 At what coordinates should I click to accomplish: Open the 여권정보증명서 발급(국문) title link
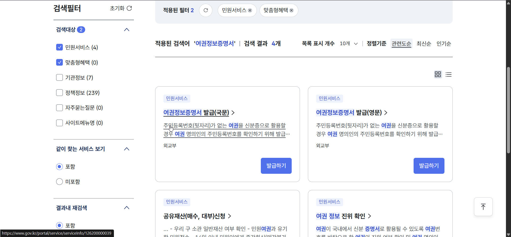(196, 113)
